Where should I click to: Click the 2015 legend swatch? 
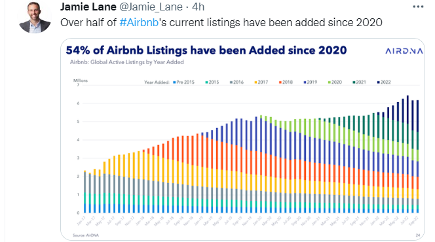pos(206,82)
